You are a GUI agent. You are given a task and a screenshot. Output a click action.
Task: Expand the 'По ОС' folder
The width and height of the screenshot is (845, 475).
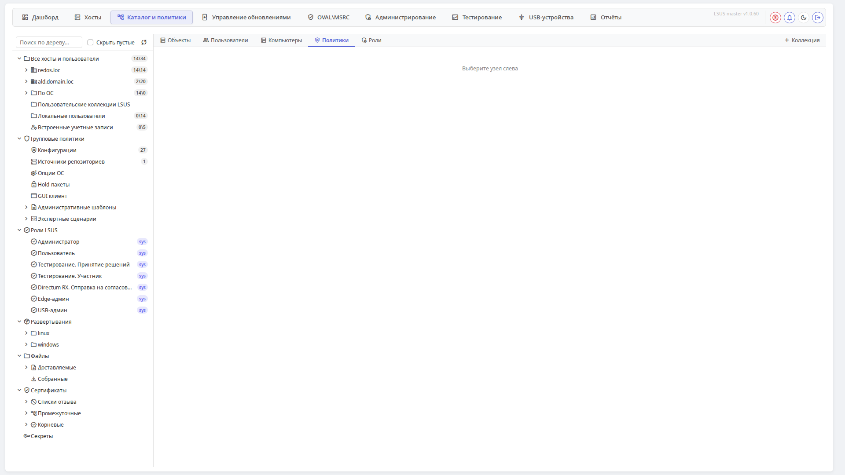coord(26,93)
